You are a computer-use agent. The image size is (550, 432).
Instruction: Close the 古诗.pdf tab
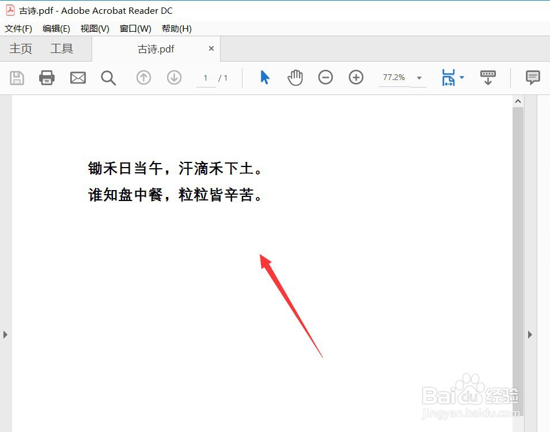tap(211, 48)
